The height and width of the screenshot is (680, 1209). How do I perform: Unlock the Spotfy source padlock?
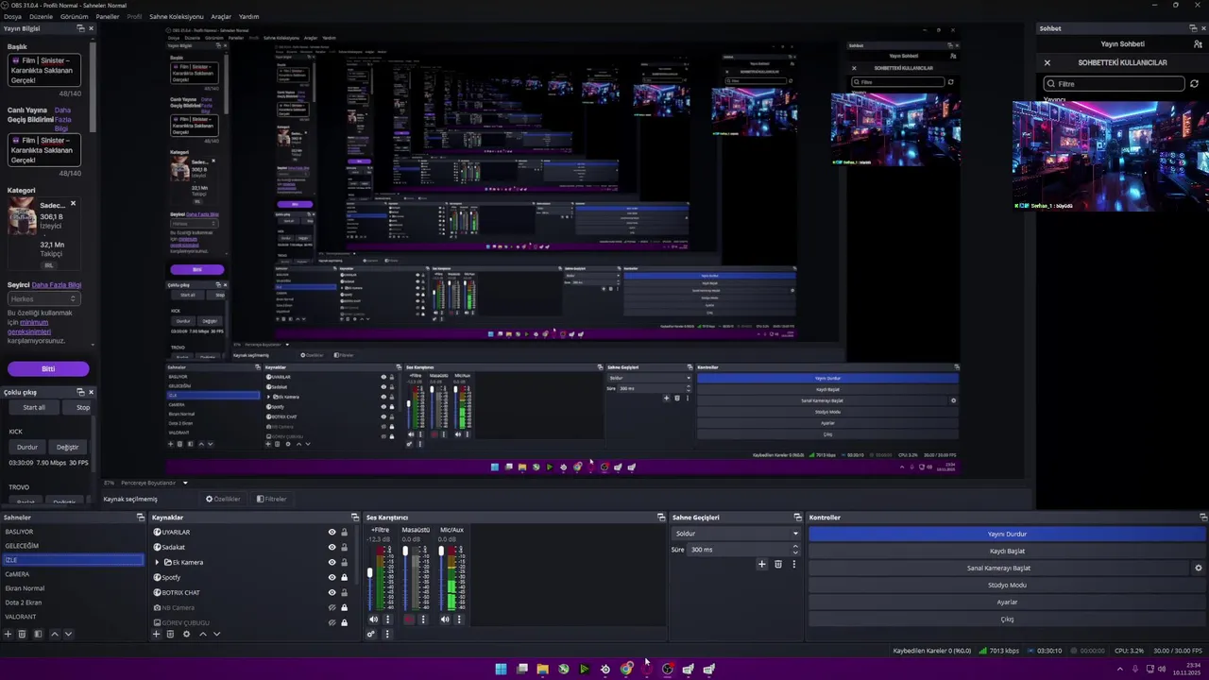click(x=344, y=577)
